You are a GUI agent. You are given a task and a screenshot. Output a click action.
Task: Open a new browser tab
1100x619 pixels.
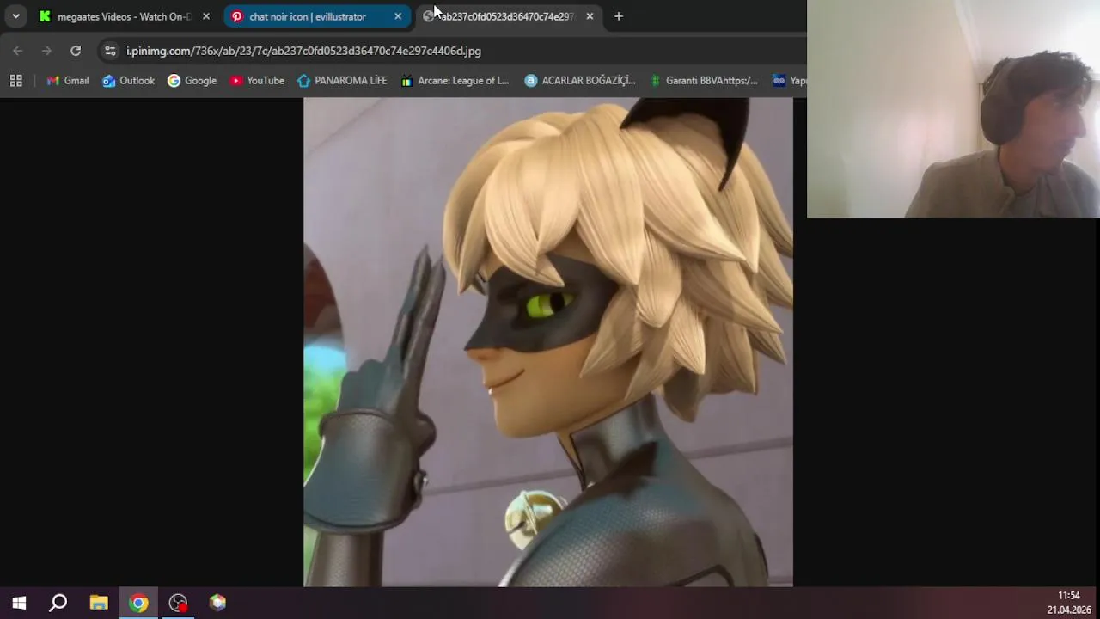point(619,16)
